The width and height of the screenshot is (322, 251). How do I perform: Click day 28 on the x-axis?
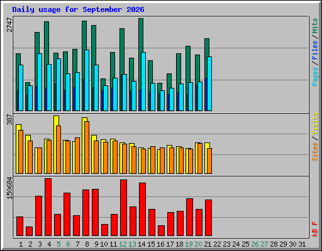click(274, 244)
